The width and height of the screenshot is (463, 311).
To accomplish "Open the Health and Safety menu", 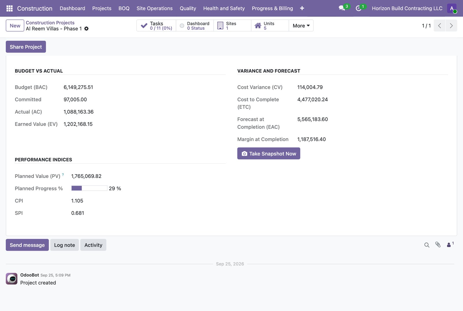I will tap(224, 8).
